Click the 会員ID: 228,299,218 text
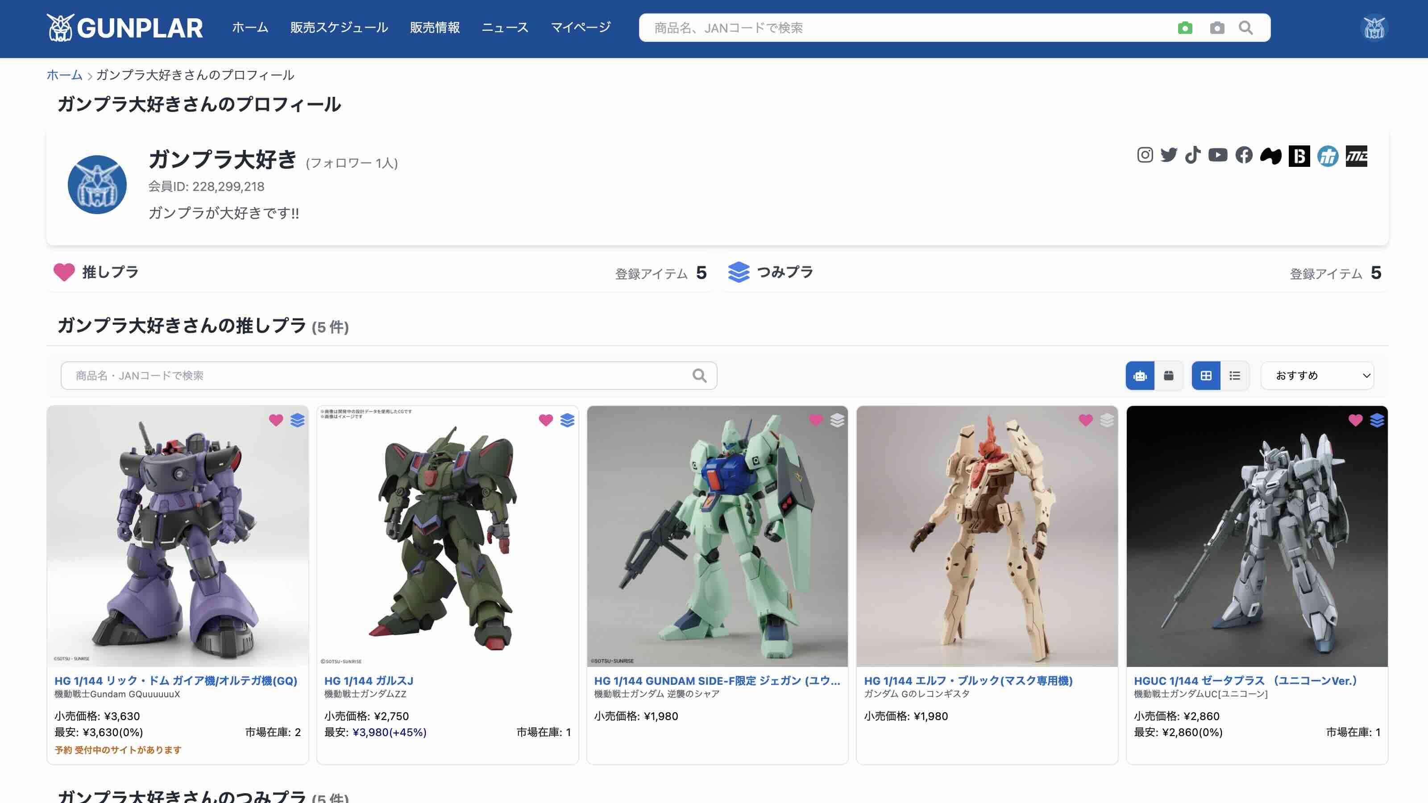Image resolution: width=1428 pixels, height=803 pixels. 206,186
